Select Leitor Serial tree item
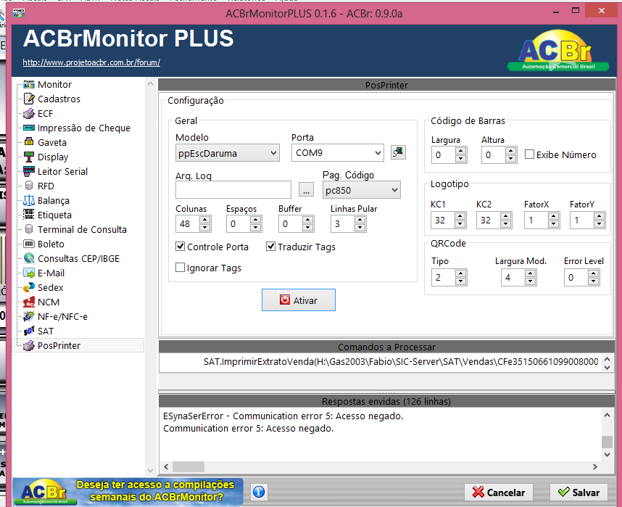 [62, 171]
